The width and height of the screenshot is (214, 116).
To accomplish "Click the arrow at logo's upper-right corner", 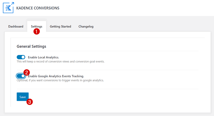I will pos(12,3).
